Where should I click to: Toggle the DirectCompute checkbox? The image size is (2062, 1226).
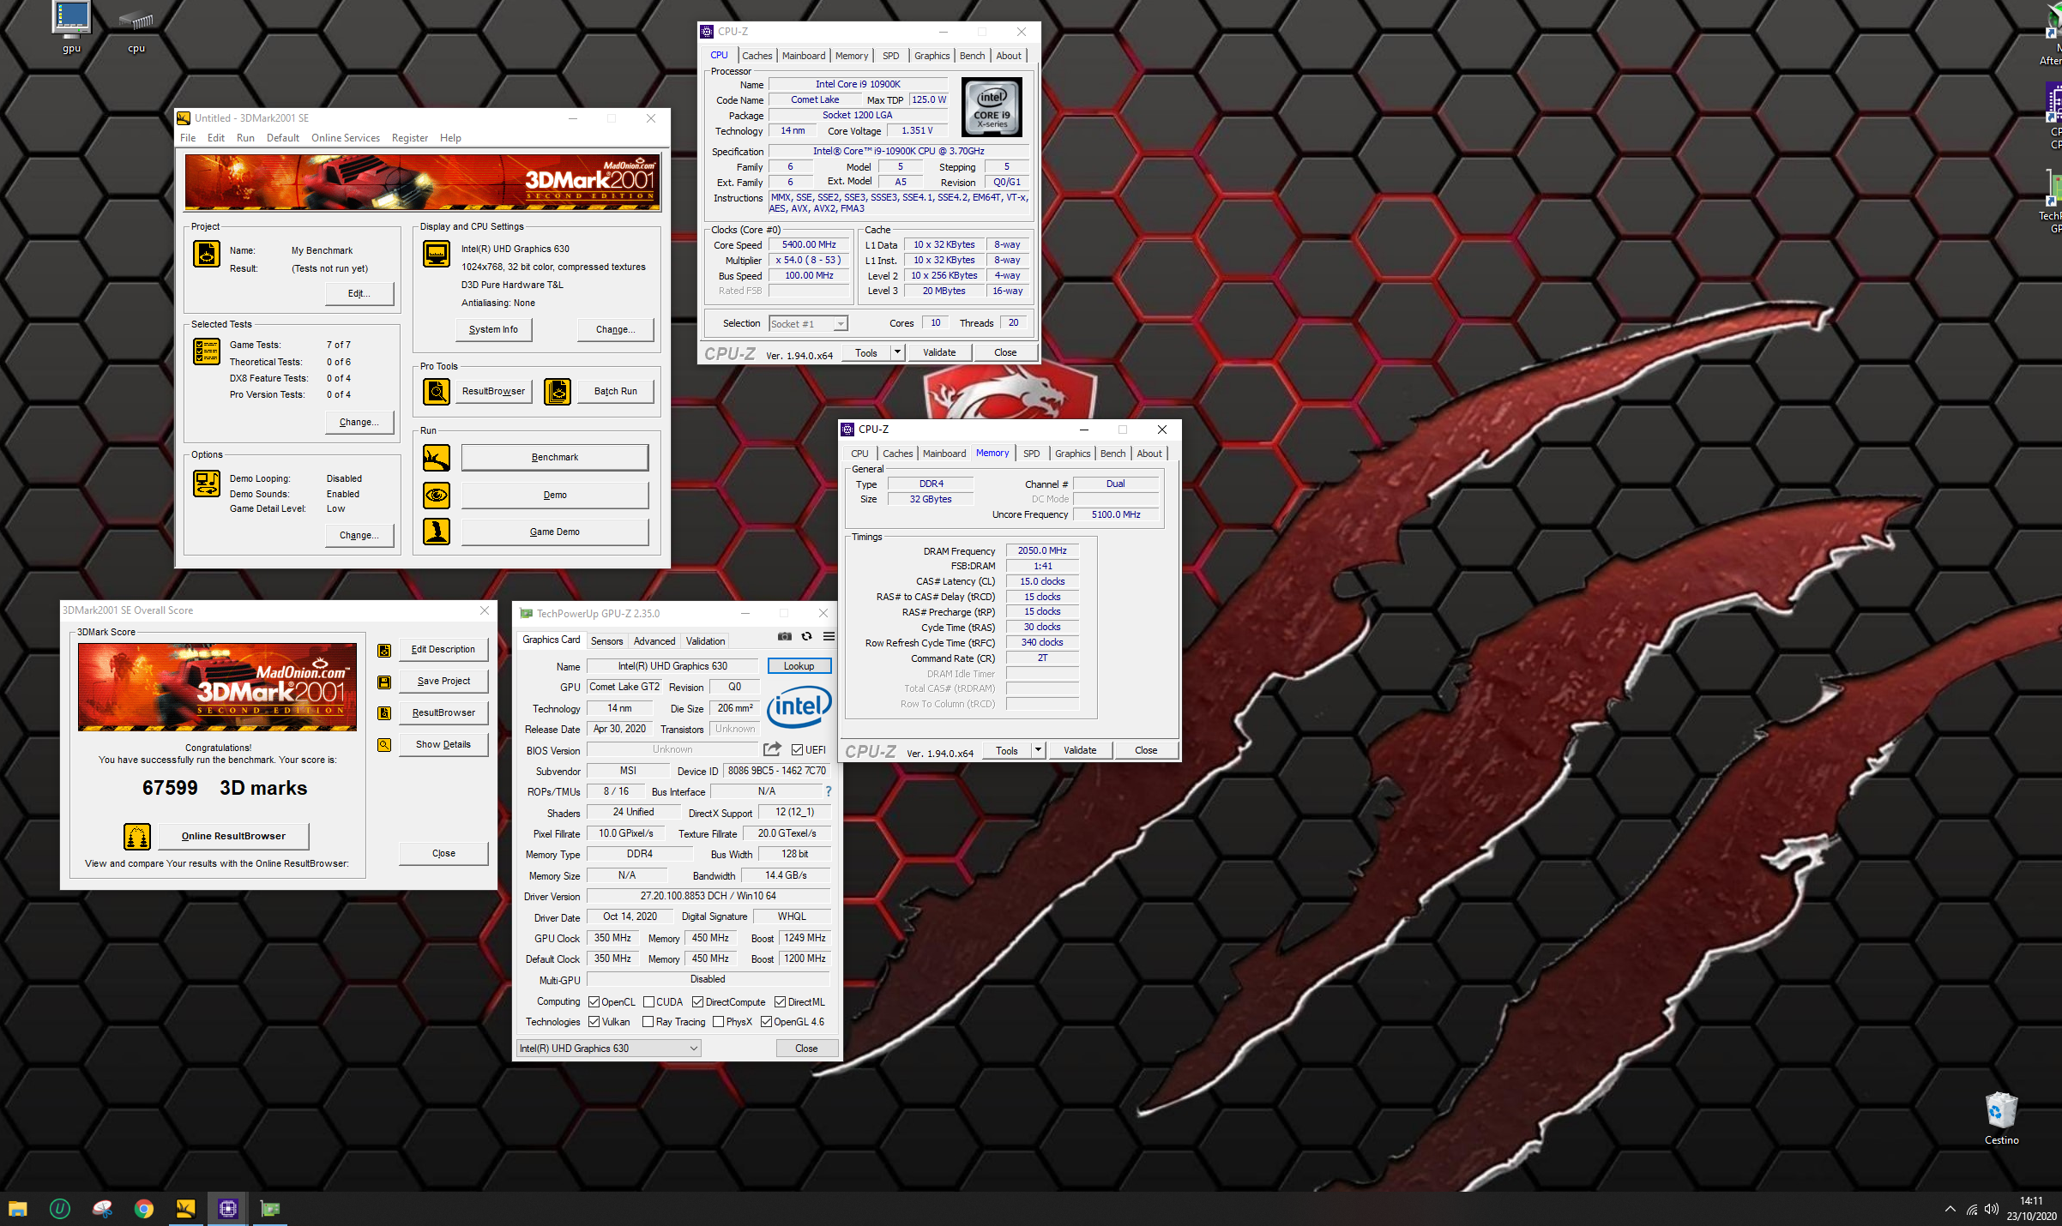[x=697, y=1002]
